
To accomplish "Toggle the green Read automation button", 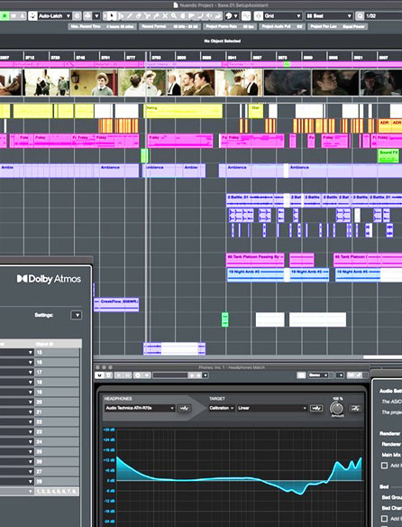I will [x=5, y=16].
